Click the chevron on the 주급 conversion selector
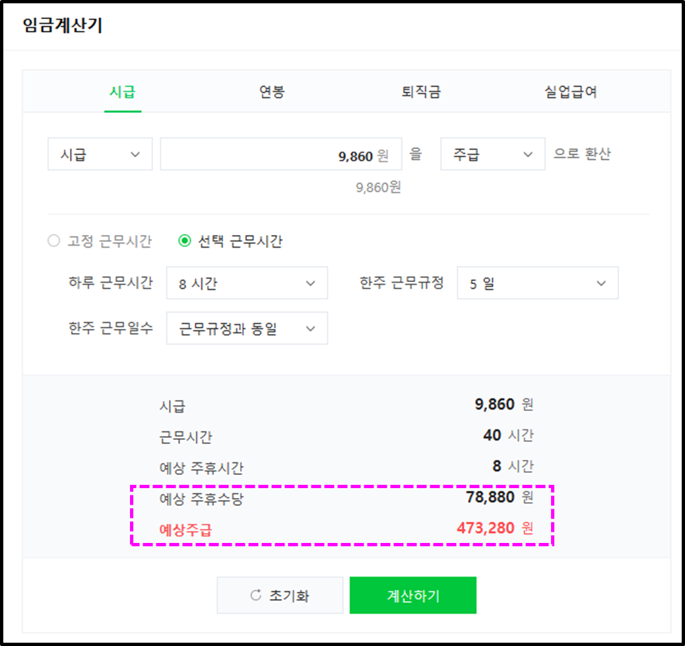Screen dimensions: 685x646 pyautogui.click(x=528, y=154)
